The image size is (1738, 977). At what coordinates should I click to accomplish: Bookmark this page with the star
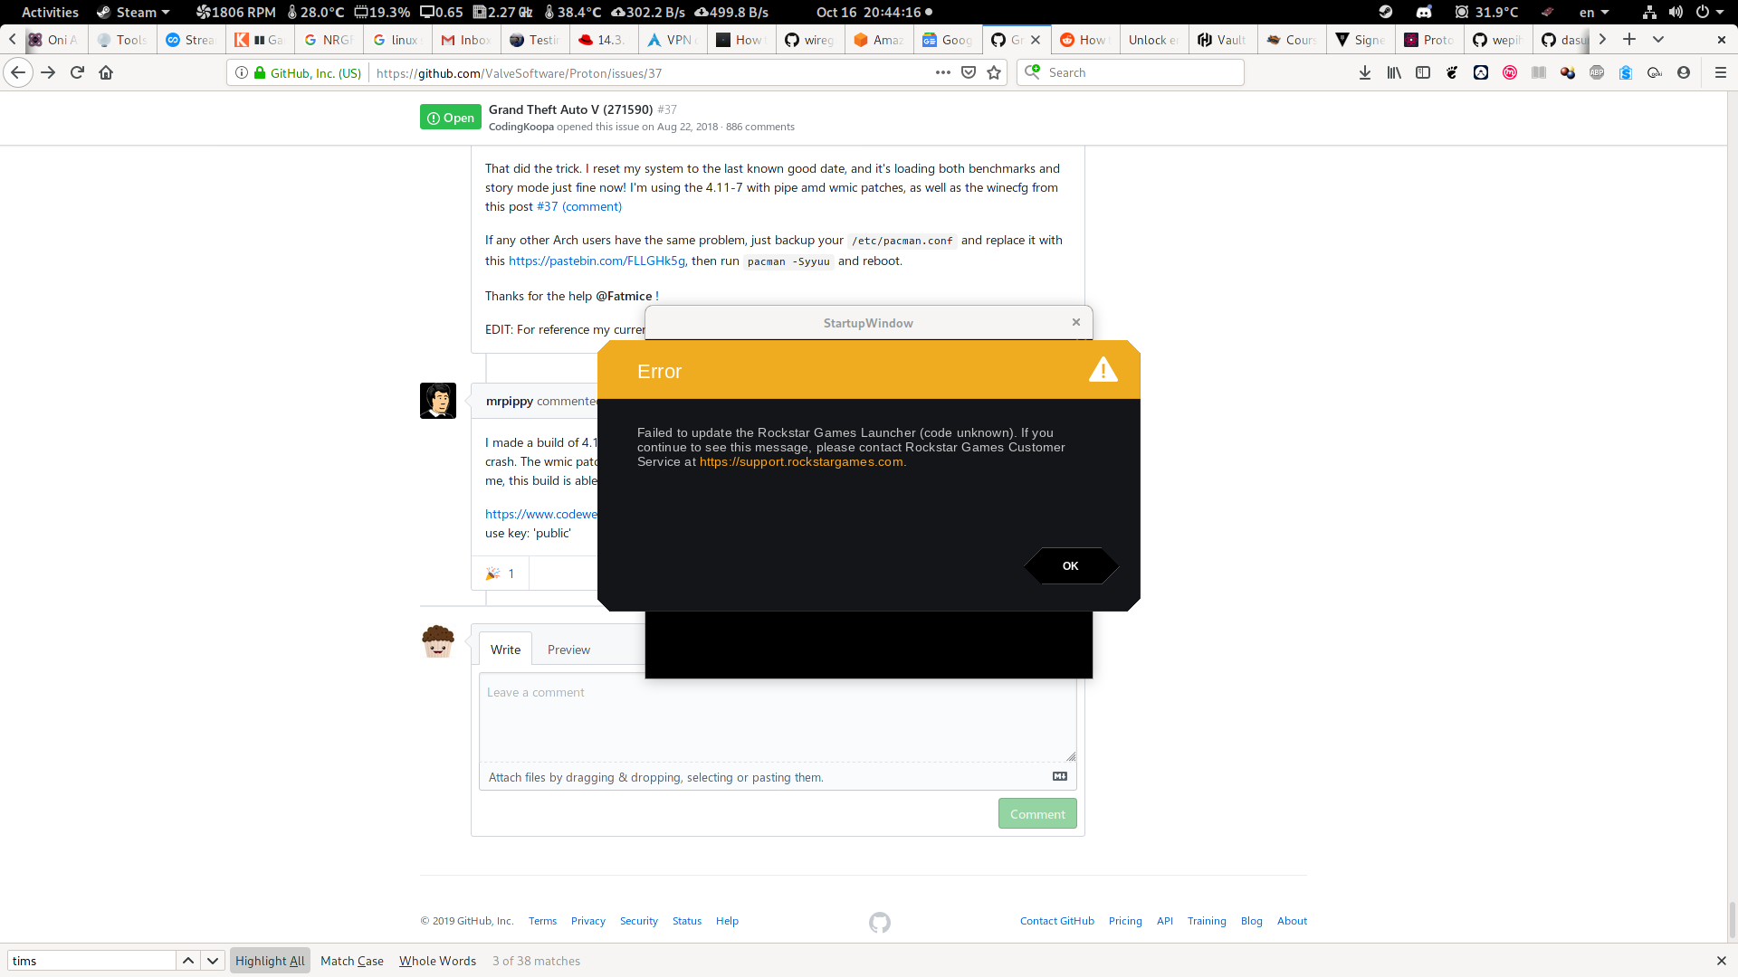[994, 72]
